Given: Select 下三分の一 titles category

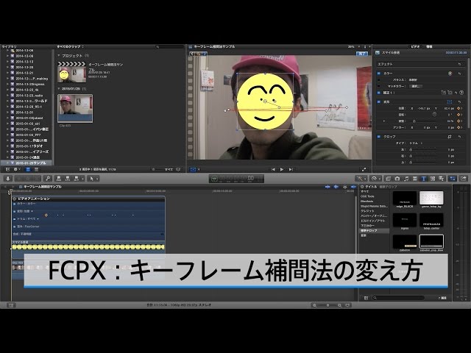Looking at the screenshot, I should 368,226.
